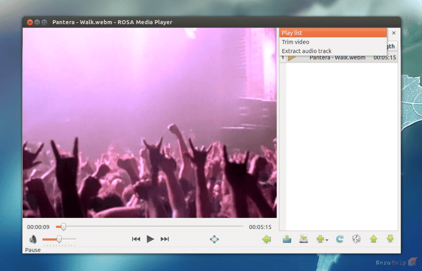Viewport: 422px width, 271px height.
Task: Mute audio with the speaker icon
Action: 33,239
